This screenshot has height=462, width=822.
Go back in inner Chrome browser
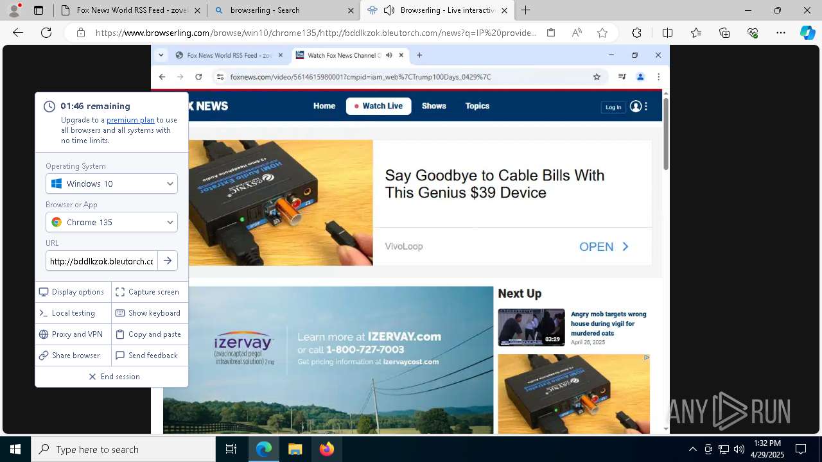click(x=162, y=77)
